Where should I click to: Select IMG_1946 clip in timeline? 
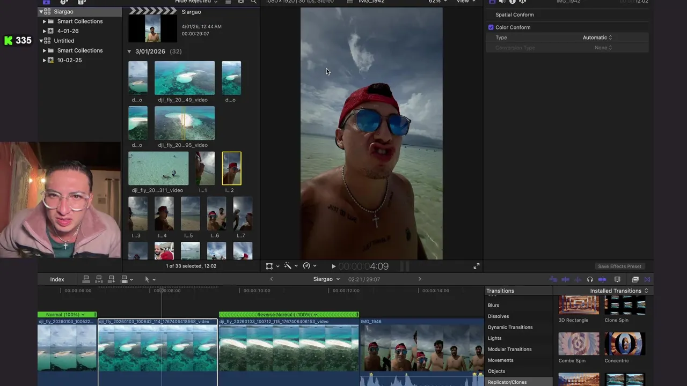click(422, 351)
